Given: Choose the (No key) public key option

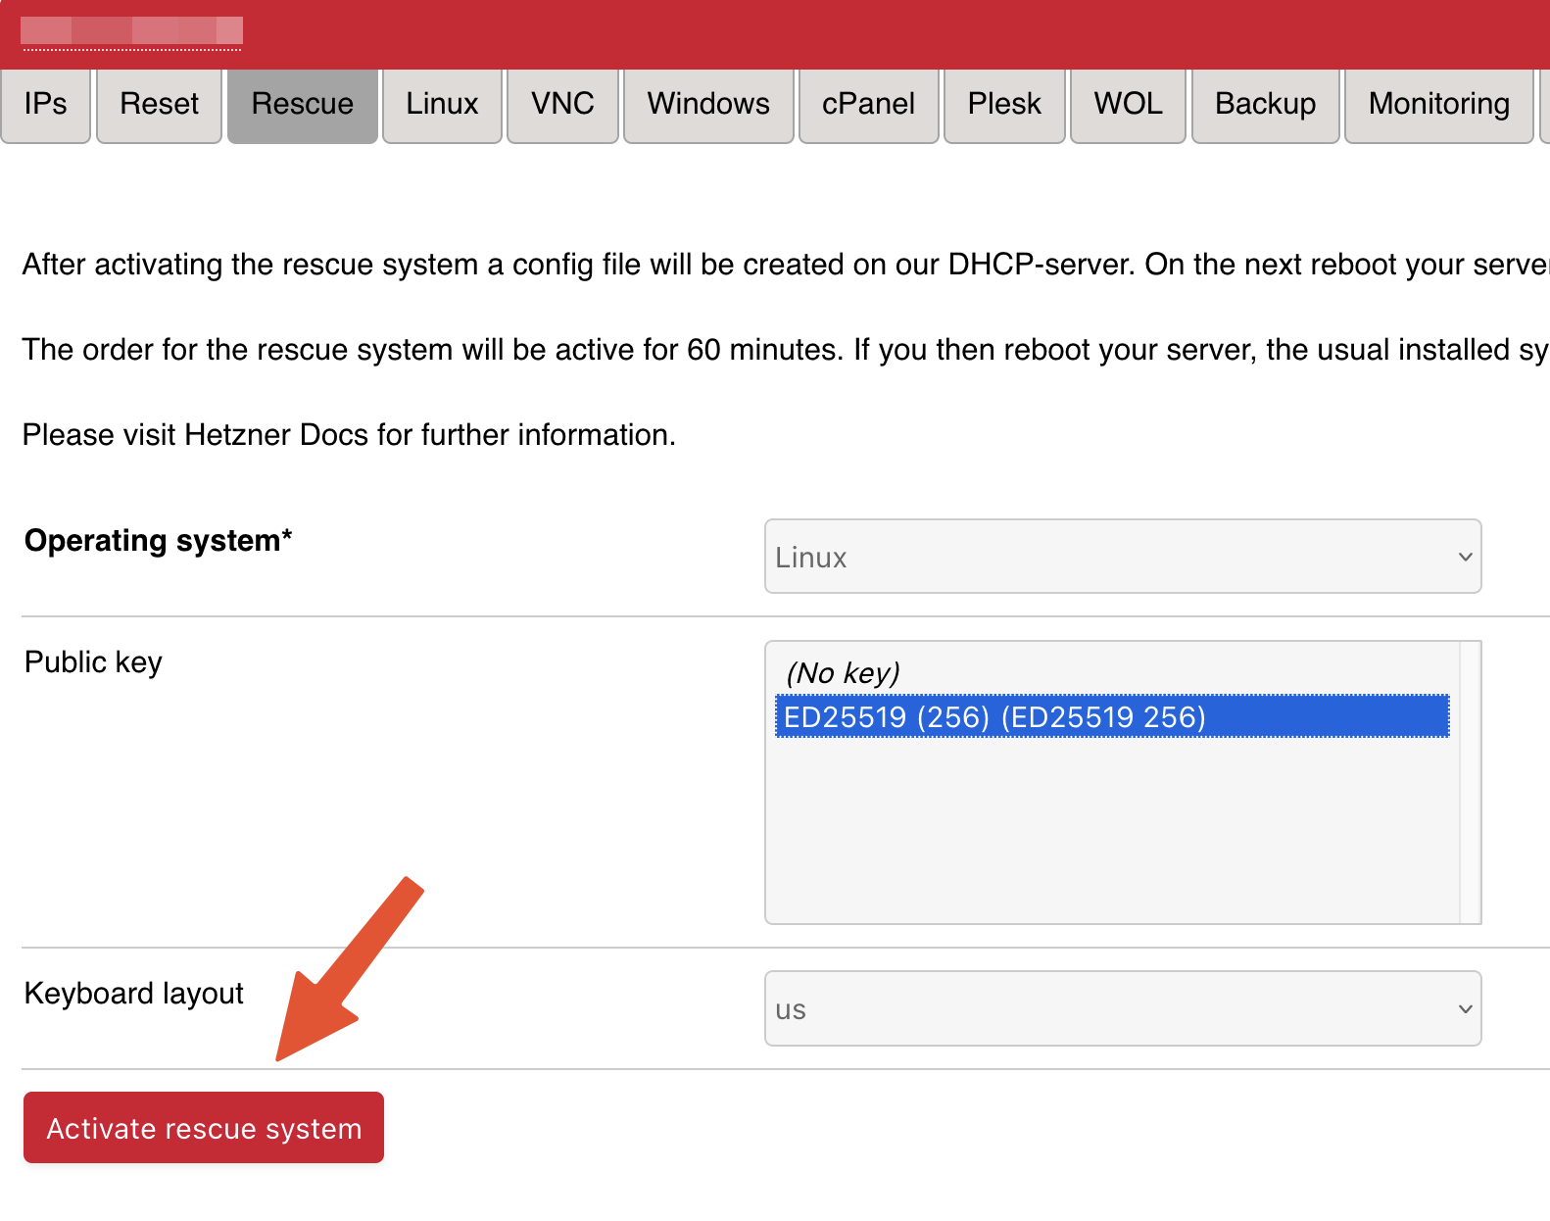Looking at the screenshot, I should pyautogui.click(x=843, y=673).
